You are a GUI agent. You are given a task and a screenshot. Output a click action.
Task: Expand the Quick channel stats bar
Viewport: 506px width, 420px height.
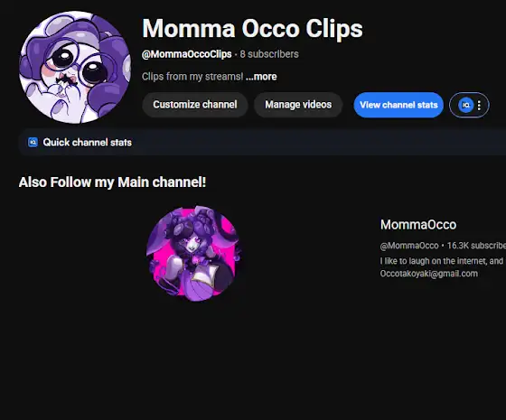pos(262,143)
